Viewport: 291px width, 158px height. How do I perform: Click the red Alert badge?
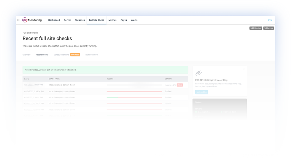click(180, 85)
